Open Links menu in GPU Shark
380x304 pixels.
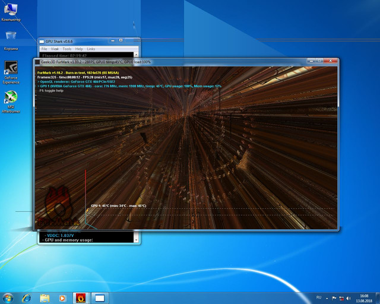(91, 49)
